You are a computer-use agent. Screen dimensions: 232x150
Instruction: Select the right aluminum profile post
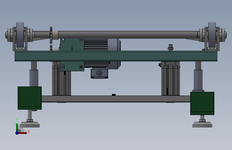[x=171, y=78]
